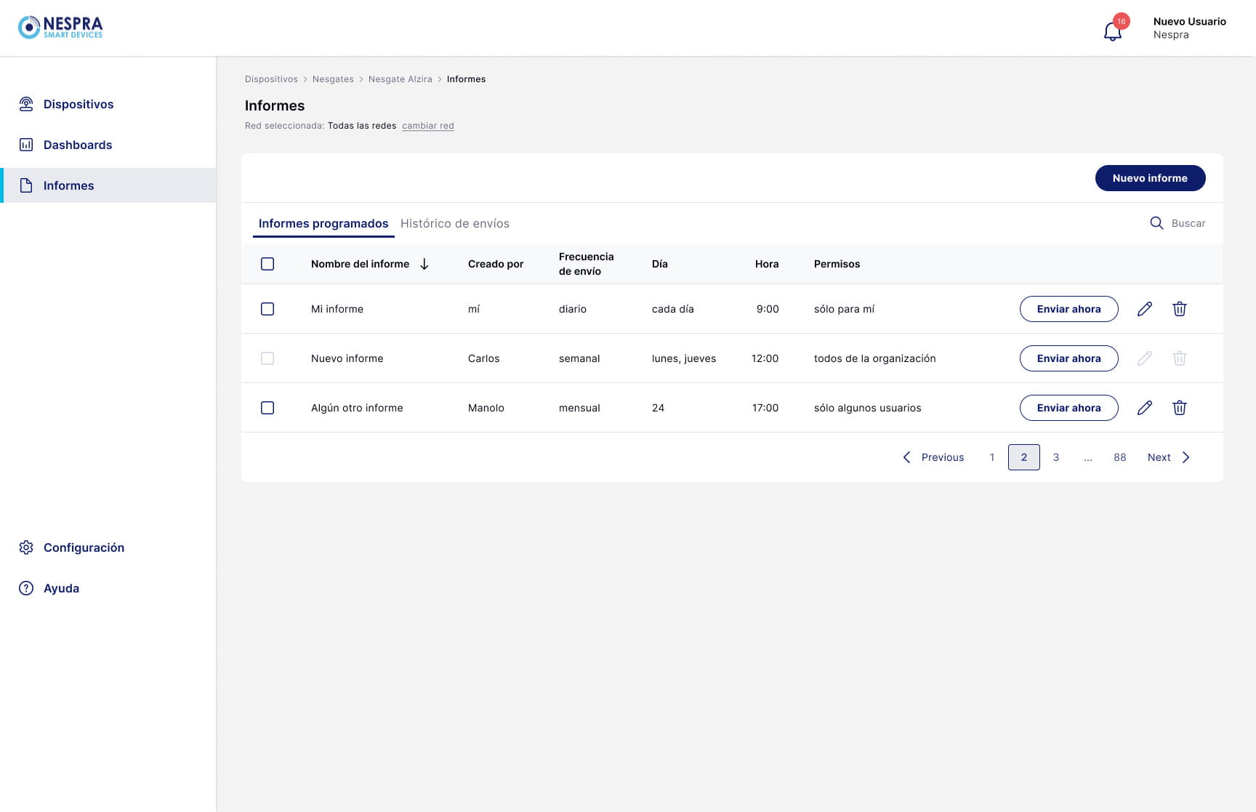The image size is (1256, 812).
Task: Click the 'cambiar red' link
Action: 427,126
